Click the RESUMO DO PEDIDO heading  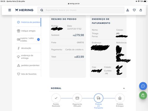(x=64, y=19)
